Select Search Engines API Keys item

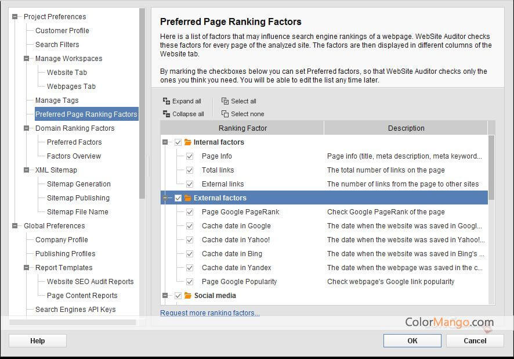(x=75, y=310)
